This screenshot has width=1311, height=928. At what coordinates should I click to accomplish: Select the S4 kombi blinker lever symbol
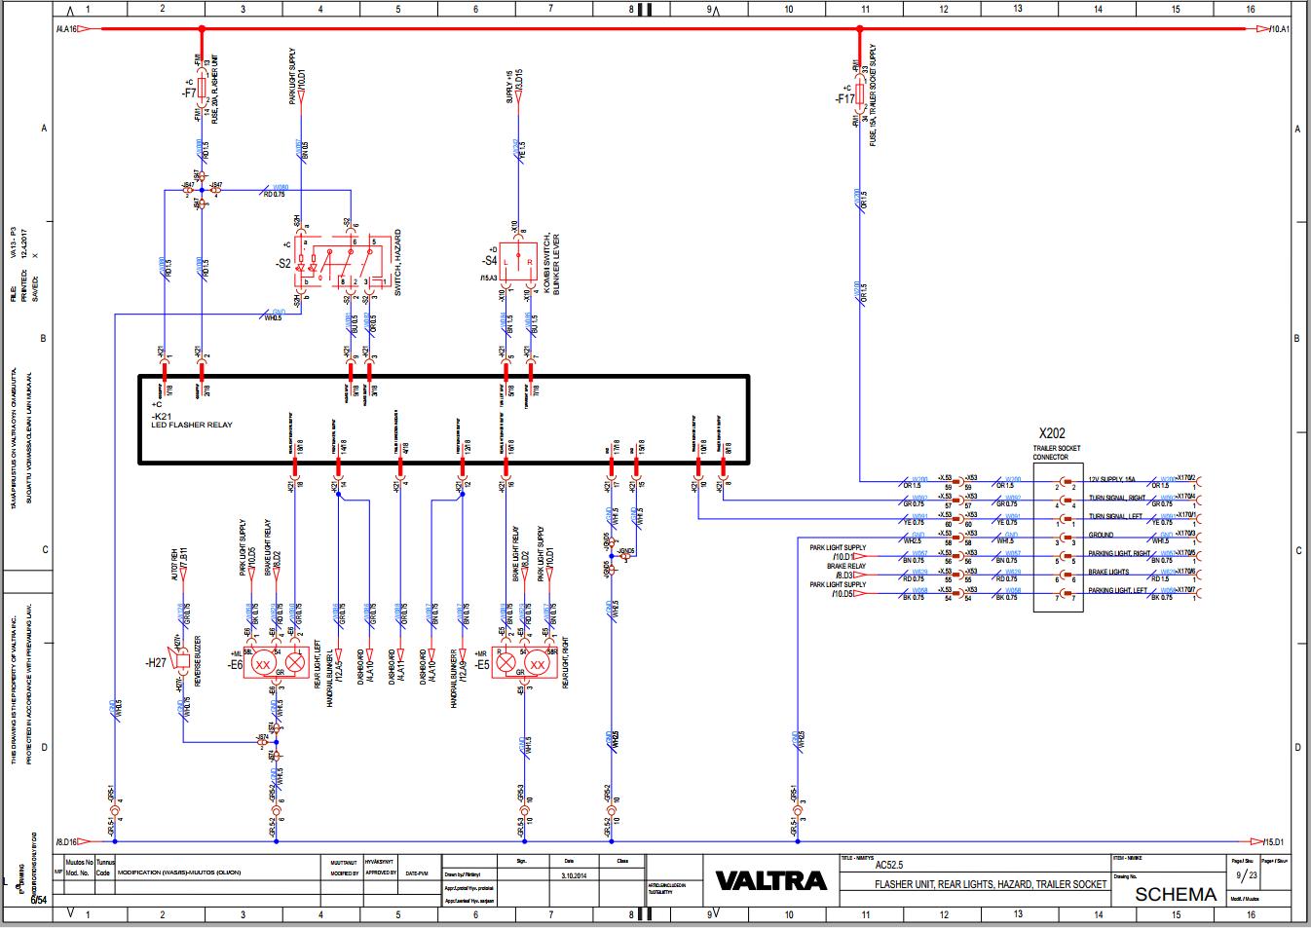point(516,261)
